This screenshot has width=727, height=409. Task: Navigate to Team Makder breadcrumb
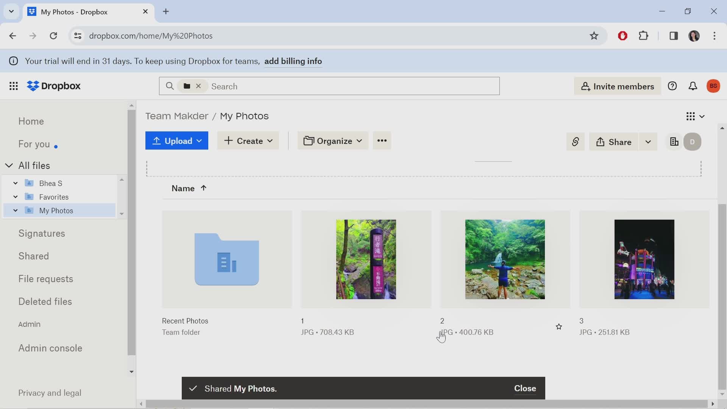click(177, 116)
